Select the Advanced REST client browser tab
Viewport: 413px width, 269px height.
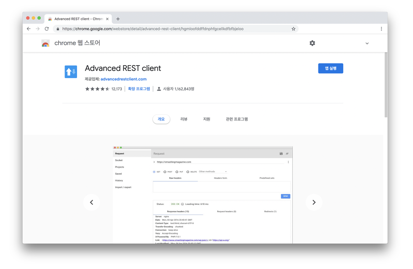tap(78, 19)
